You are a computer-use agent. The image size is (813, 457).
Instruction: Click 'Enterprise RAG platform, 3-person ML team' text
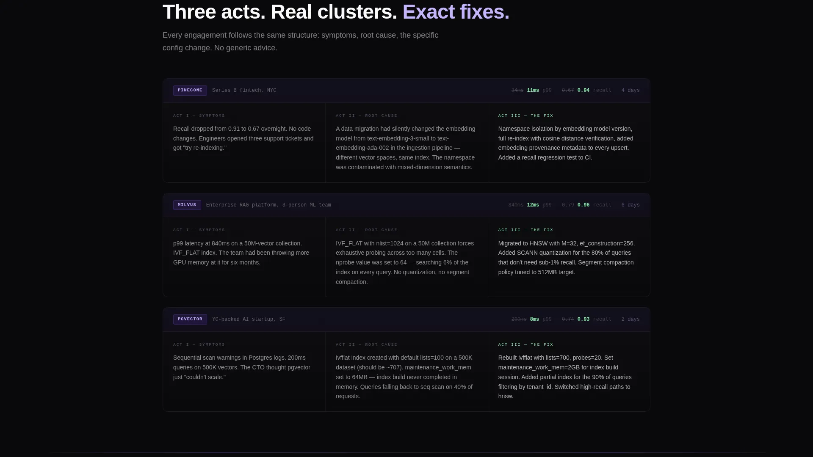click(x=268, y=205)
